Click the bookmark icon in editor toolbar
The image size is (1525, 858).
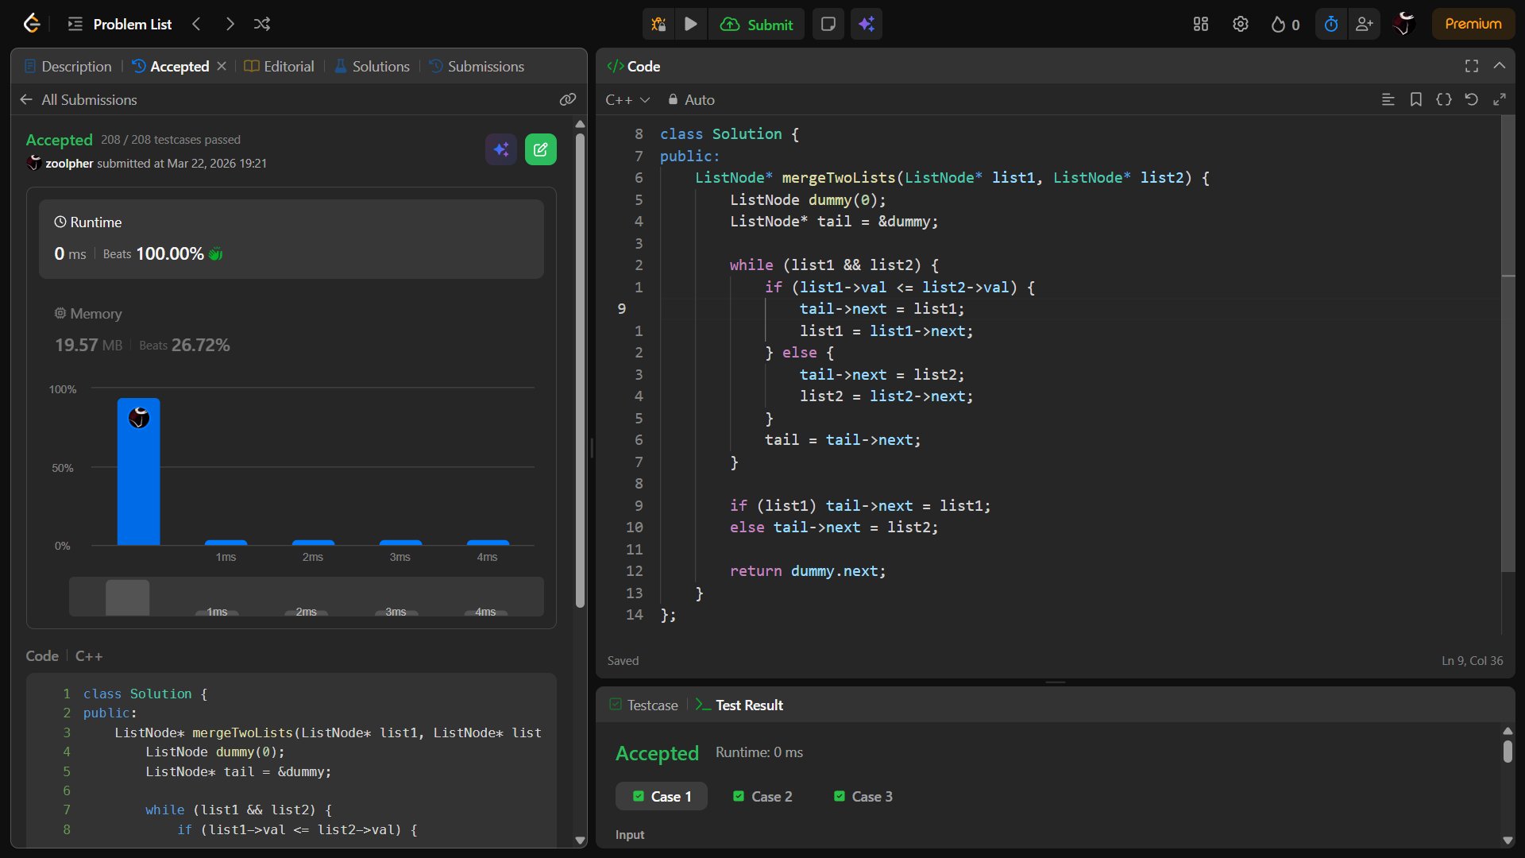point(1415,99)
